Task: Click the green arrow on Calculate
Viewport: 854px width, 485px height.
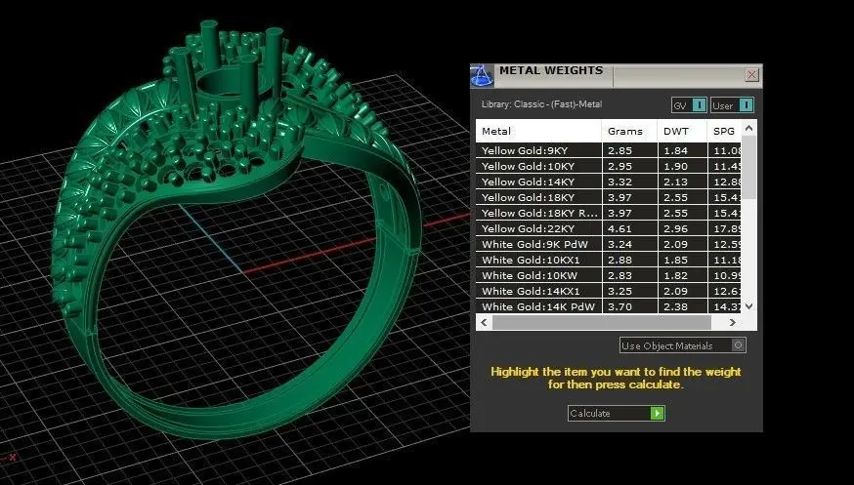Action: point(658,413)
